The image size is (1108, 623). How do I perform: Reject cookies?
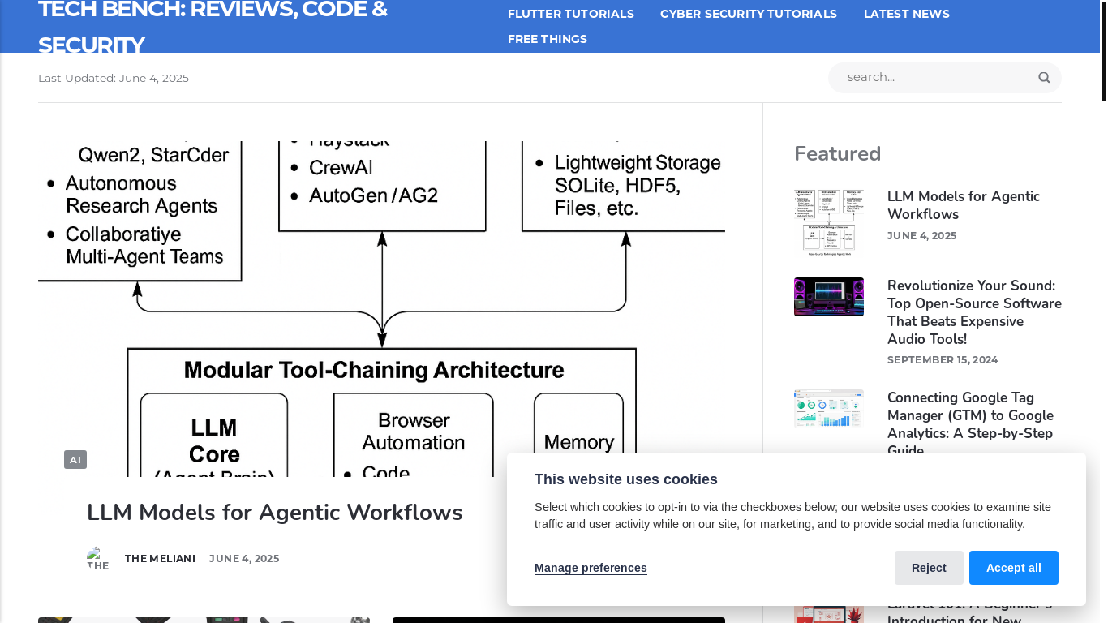pyautogui.click(x=929, y=568)
